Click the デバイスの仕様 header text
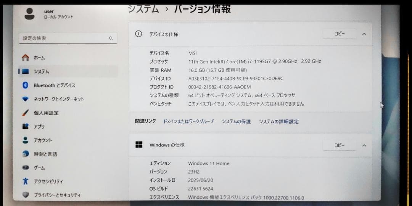Image resolution: width=412 pixels, height=206 pixels. (x=164, y=34)
